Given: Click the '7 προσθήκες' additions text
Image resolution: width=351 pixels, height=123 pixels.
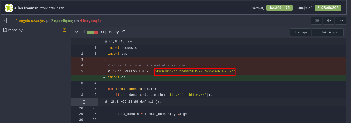Looking at the screenshot, I should (x=62, y=21).
